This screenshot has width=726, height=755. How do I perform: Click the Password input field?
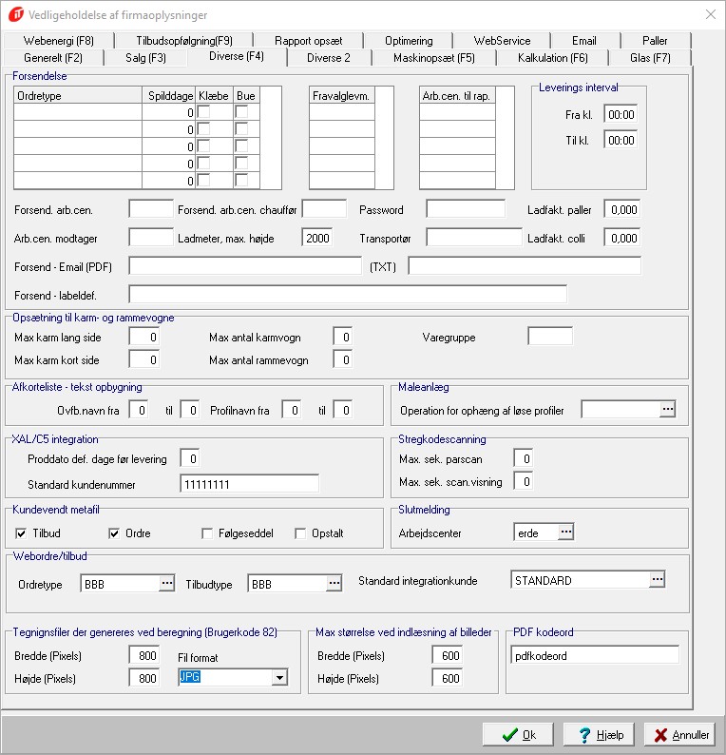pos(466,209)
